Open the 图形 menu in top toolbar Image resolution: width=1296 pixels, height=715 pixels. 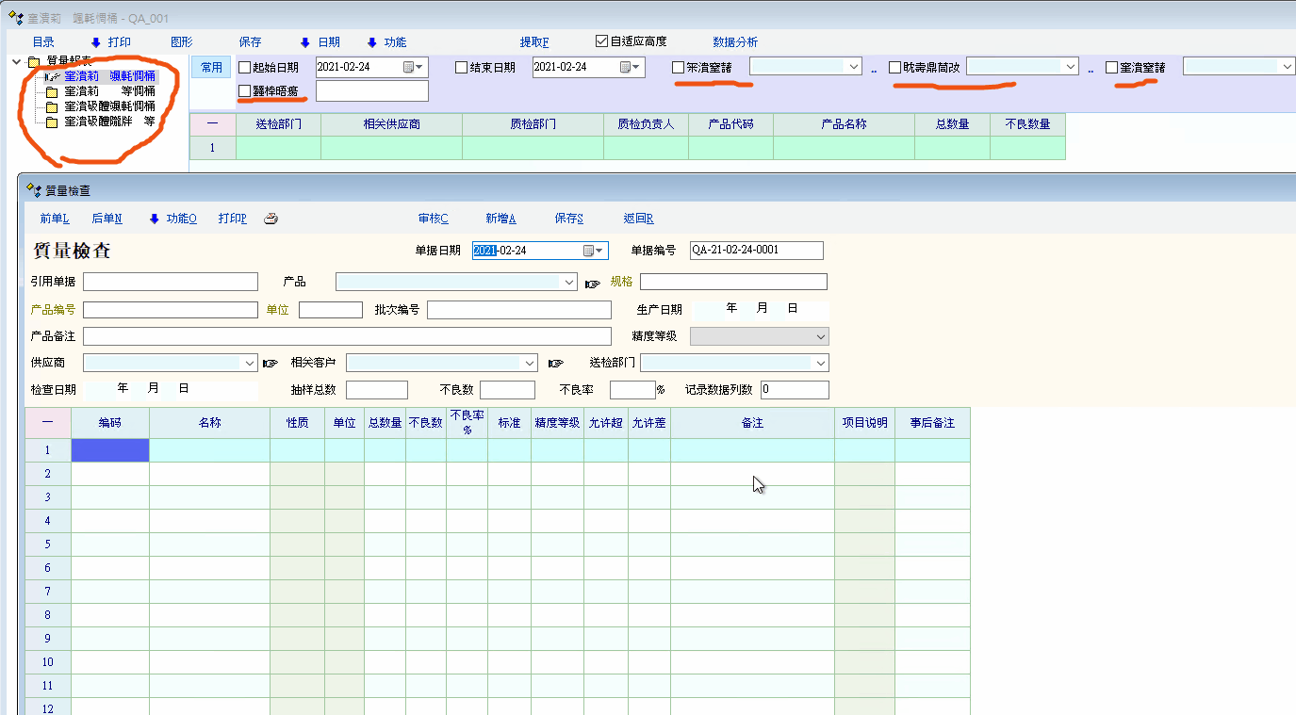click(x=182, y=42)
